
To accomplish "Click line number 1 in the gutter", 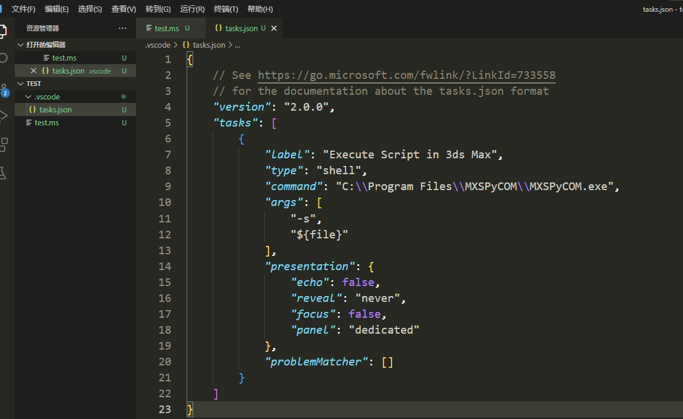I will click(168, 59).
